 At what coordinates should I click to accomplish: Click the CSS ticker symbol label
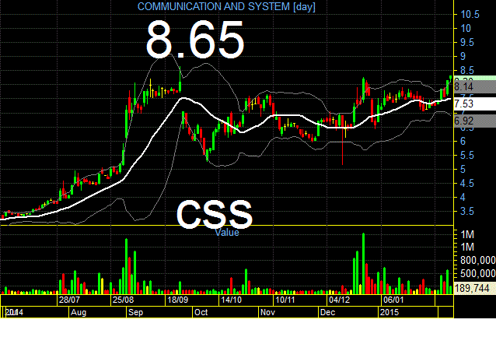point(214,214)
